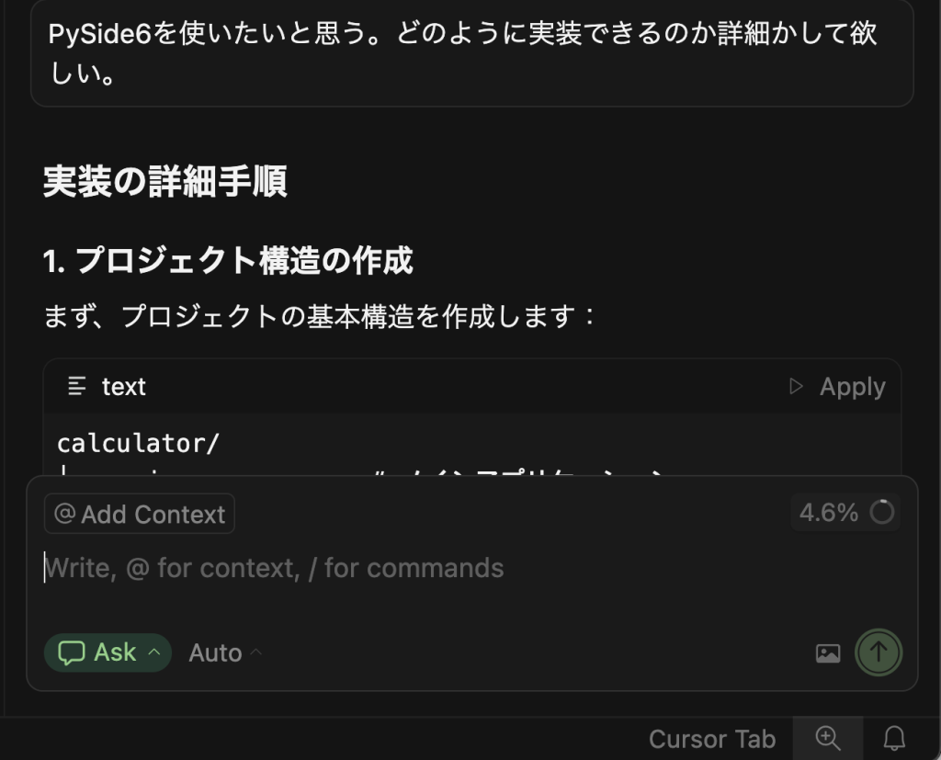The width and height of the screenshot is (941, 760).
Task: Click the context usage ring indicator
Action: [882, 512]
